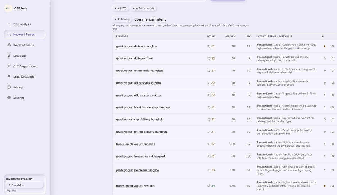Remove greek yogurt ice cream bangkok row

pos(333,170)
